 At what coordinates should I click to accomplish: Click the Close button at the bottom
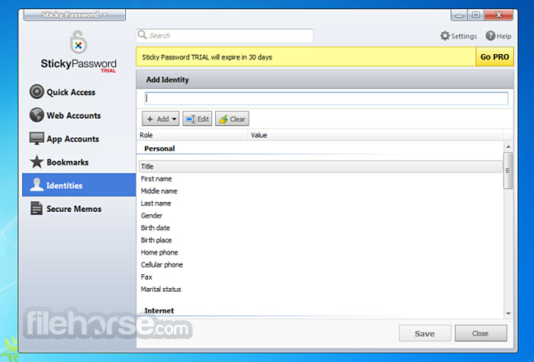tap(481, 333)
